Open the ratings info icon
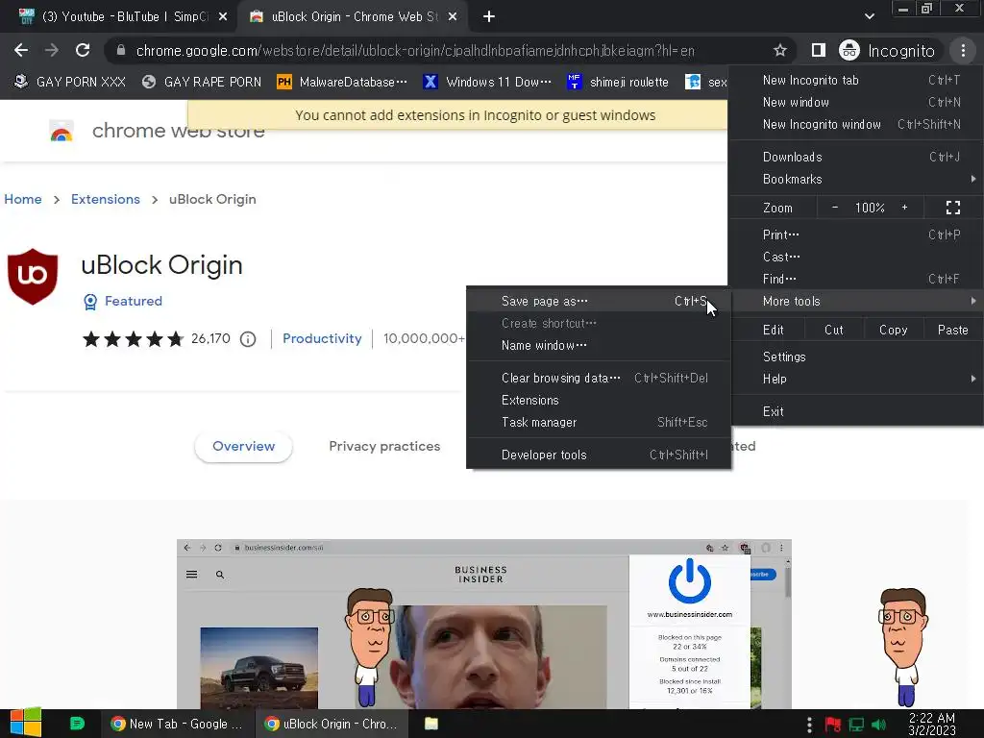The image size is (984, 738). pos(249,339)
